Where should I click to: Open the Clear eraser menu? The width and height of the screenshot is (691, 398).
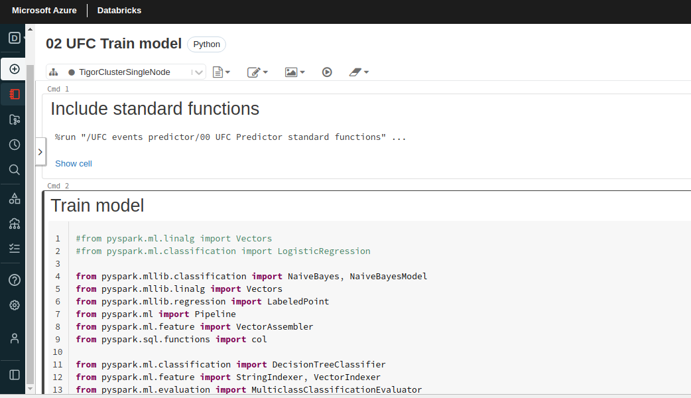(359, 72)
